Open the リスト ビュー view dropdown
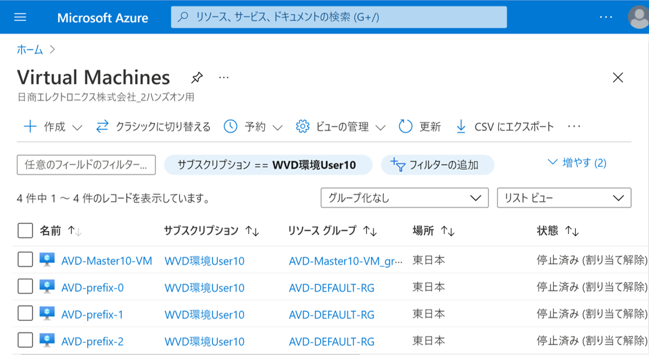Screen dimensions: 649x355 click(x=564, y=198)
